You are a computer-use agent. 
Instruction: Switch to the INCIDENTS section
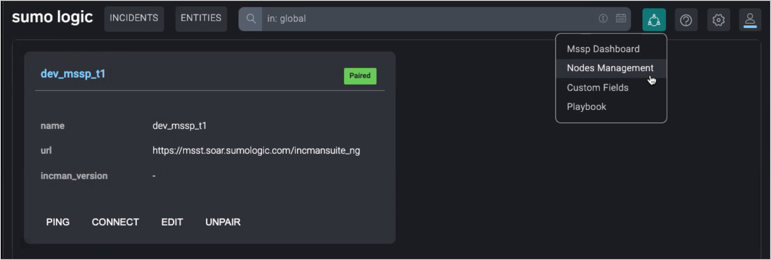[134, 18]
